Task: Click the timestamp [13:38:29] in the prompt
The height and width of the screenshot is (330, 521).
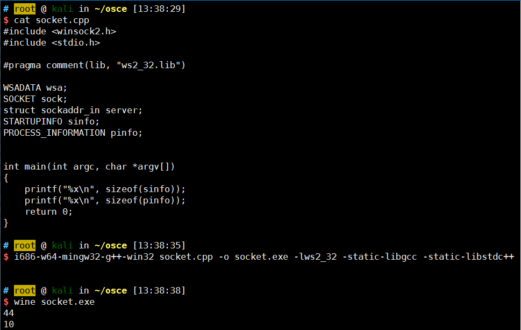Action: [159, 9]
